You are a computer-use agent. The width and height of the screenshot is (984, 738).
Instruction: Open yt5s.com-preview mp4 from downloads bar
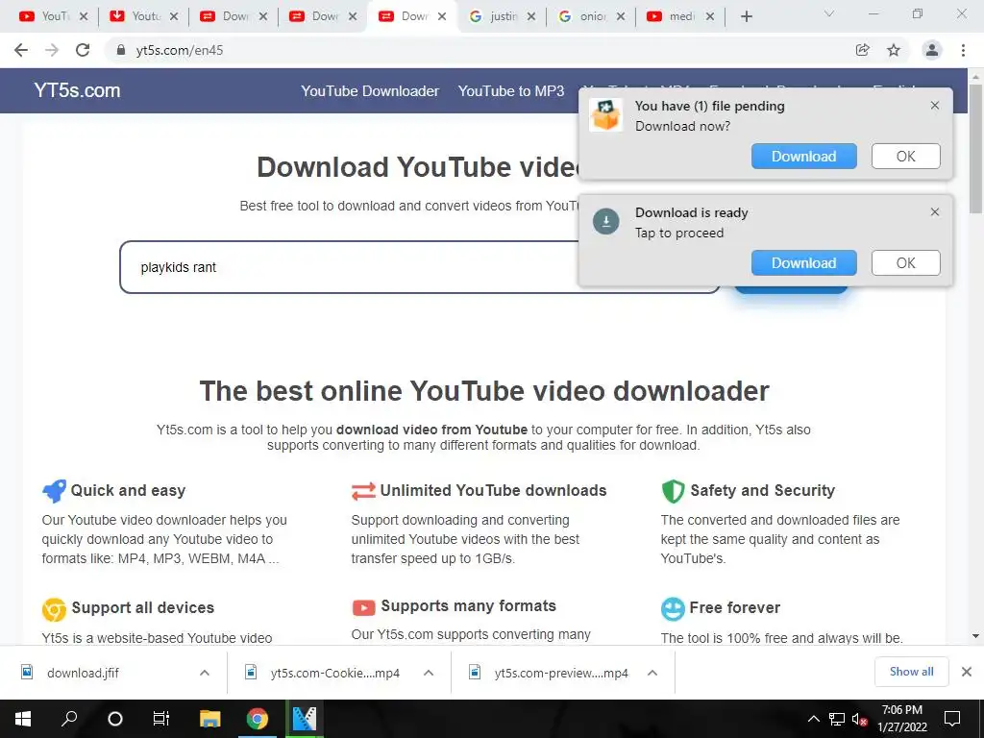549,673
